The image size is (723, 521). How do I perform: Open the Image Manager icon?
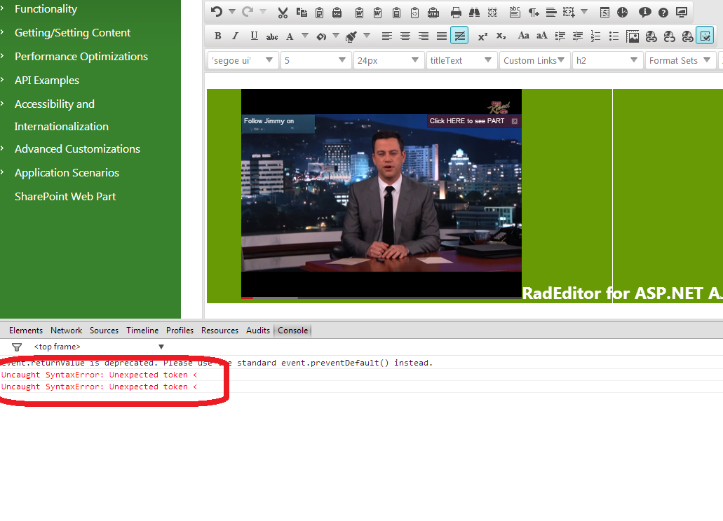[633, 36]
